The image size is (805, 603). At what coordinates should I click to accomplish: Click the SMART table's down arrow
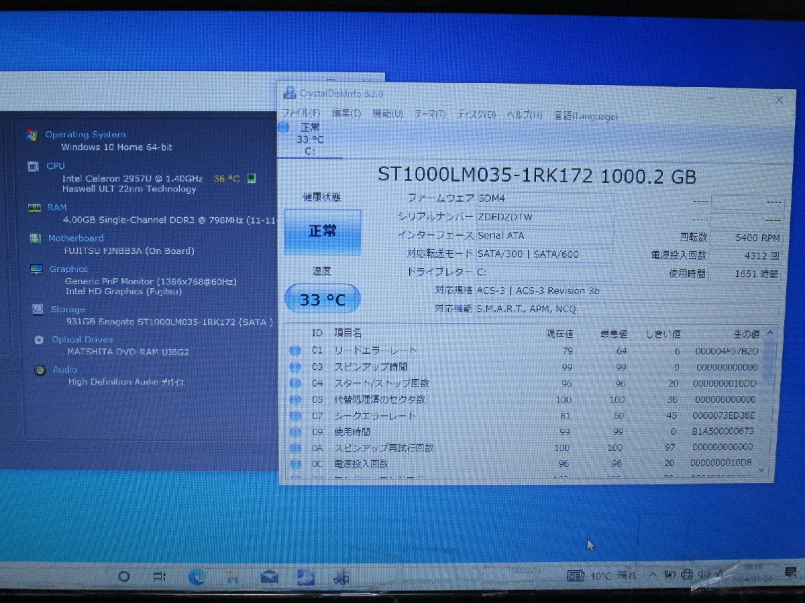[x=761, y=470]
